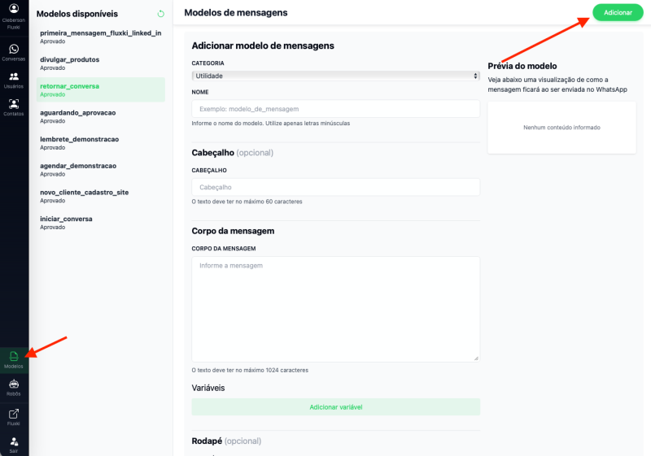Open the Fluxki external link icon
This screenshot has width=651, height=456.
tap(14, 415)
